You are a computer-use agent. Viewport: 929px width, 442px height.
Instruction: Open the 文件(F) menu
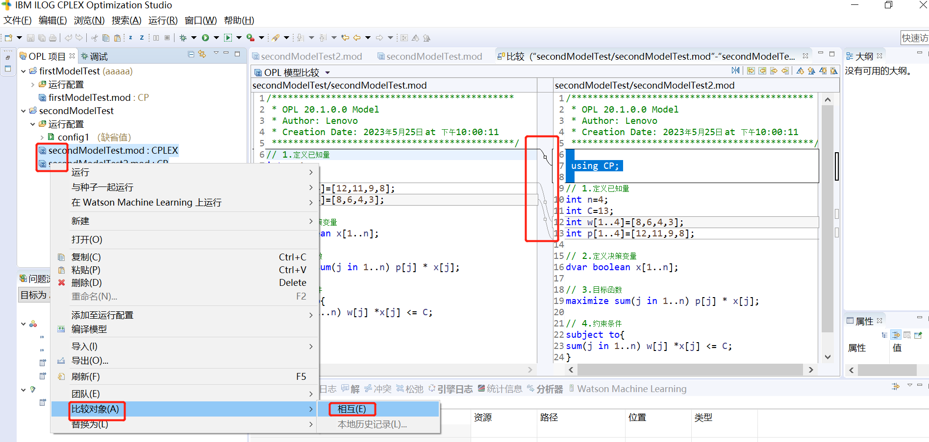click(x=18, y=21)
